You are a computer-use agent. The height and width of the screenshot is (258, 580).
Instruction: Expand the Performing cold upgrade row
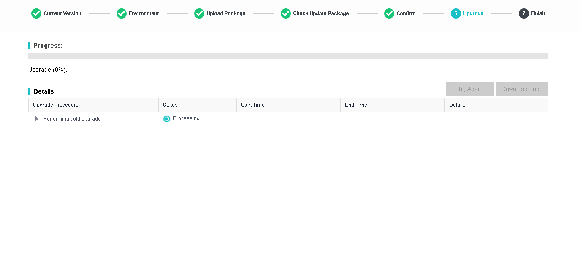[x=37, y=119]
